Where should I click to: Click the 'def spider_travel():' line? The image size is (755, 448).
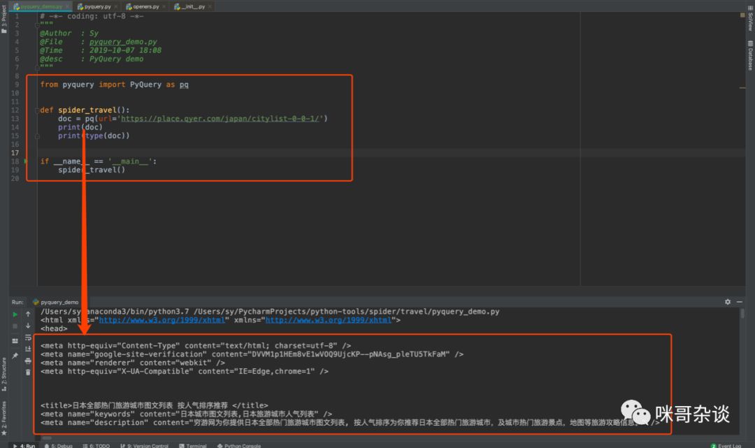coord(85,110)
